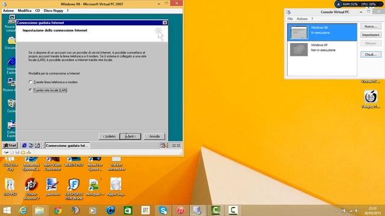385x216 pixels.
Task: Click the Indietro button in the wizard
Action: point(109,136)
